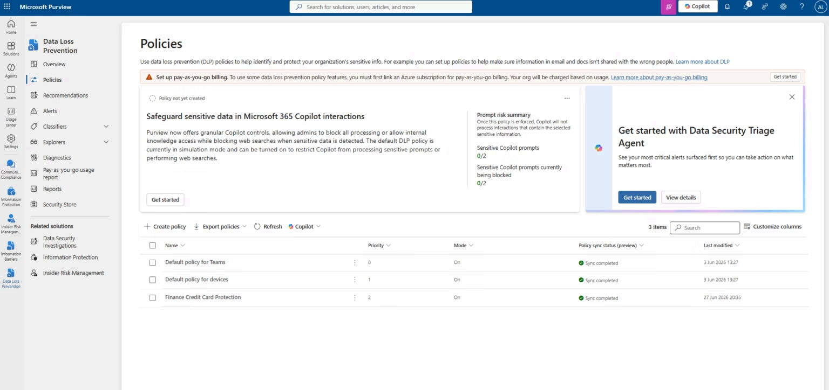Tick the Finance Credit Card Protection checkbox
The width and height of the screenshot is (829, 390).
pos(153,297)
